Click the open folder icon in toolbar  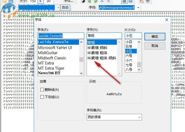pyautogui.click(x=5, y=1)
